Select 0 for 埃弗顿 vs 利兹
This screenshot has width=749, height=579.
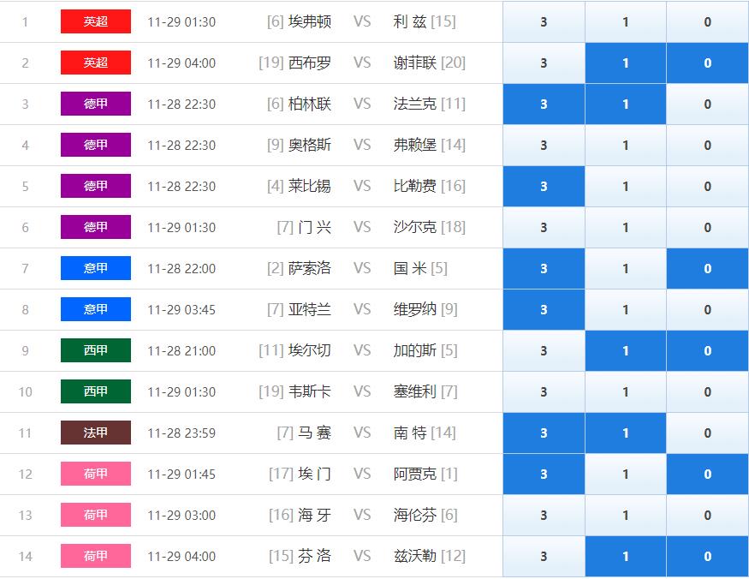tap(707, 21)
